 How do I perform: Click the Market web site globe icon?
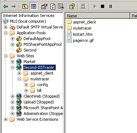click(19, 62)
